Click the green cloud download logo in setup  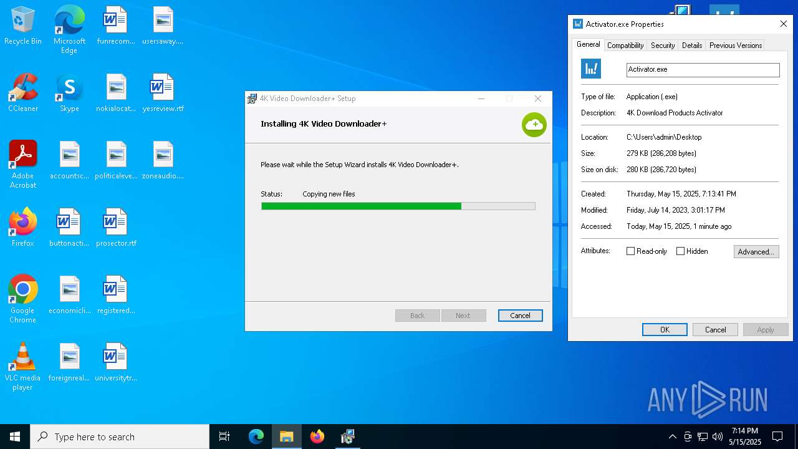tap(534, 125)
